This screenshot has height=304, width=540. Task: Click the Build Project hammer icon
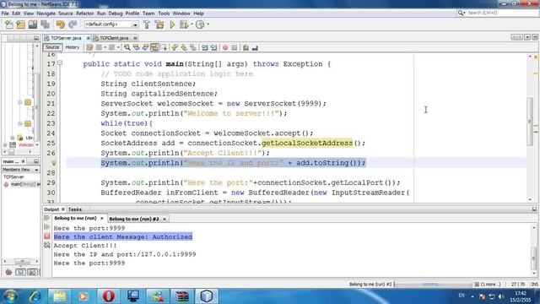point(147,24)
